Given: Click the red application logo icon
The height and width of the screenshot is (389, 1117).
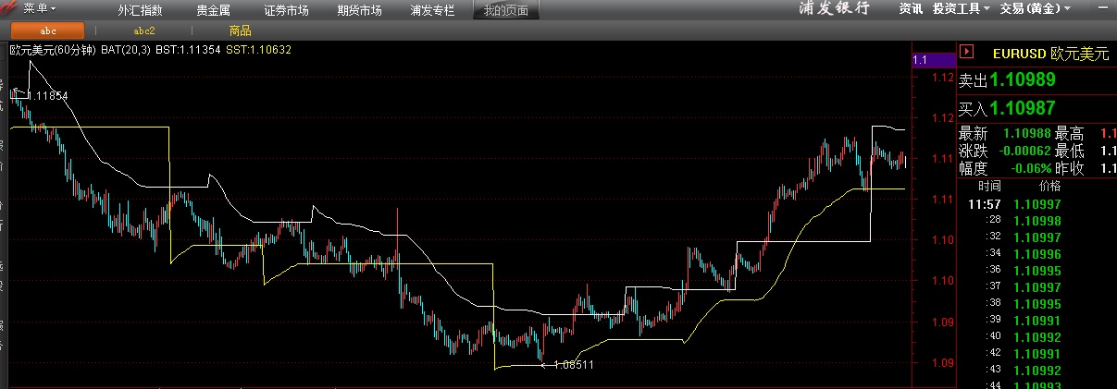Looking at the screenshot, I should [8, 8].
